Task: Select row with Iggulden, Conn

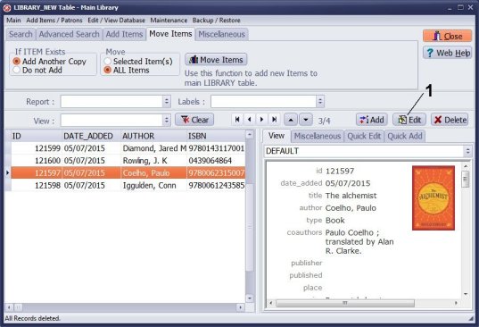Action: (x=128, y=185)
